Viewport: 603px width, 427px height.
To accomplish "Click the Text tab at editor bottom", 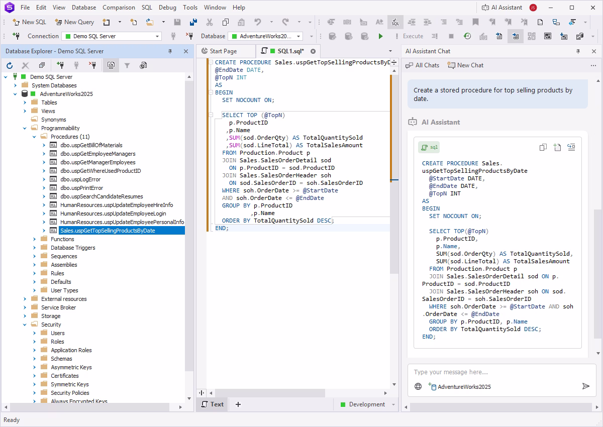I will [x=212, y=404].
